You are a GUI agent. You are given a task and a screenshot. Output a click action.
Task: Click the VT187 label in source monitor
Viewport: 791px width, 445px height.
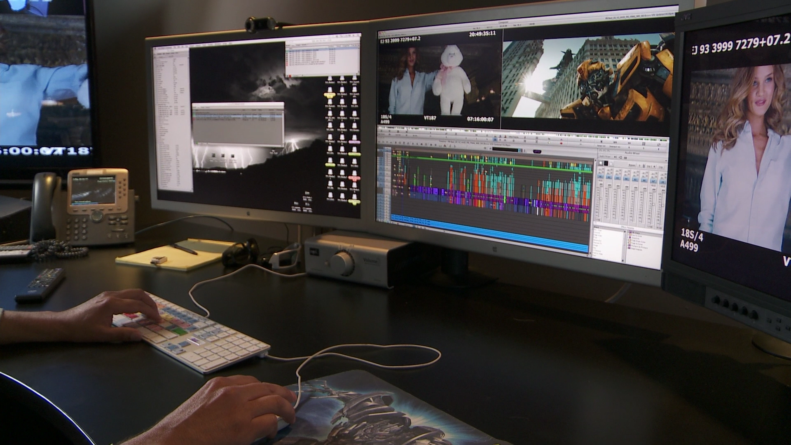pyautogui.click(x=430, y=118)
